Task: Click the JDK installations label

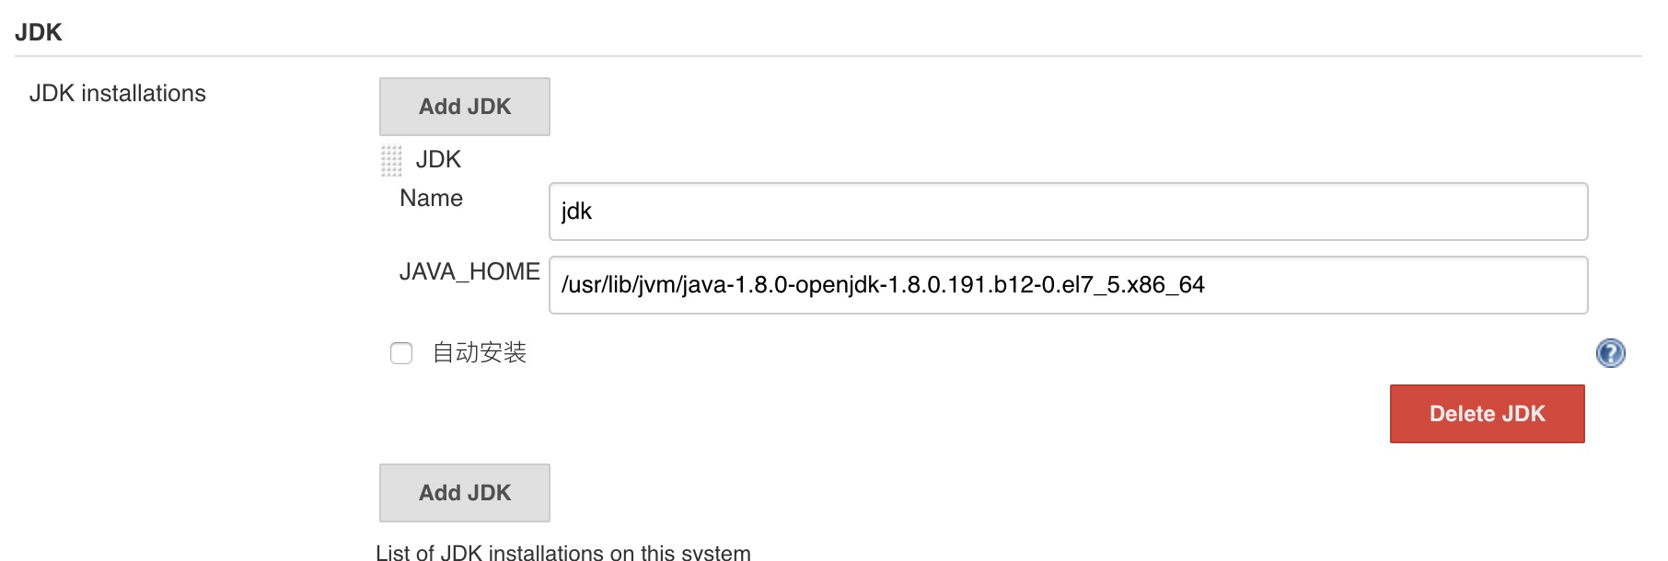Action: 118,93
